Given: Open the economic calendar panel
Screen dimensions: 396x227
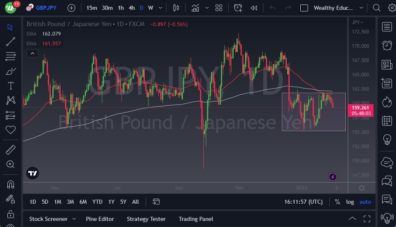Looking at the screenshot, I should [387, 121].
